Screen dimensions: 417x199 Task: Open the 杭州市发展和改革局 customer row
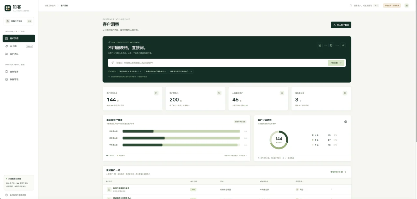click(227, 189)
